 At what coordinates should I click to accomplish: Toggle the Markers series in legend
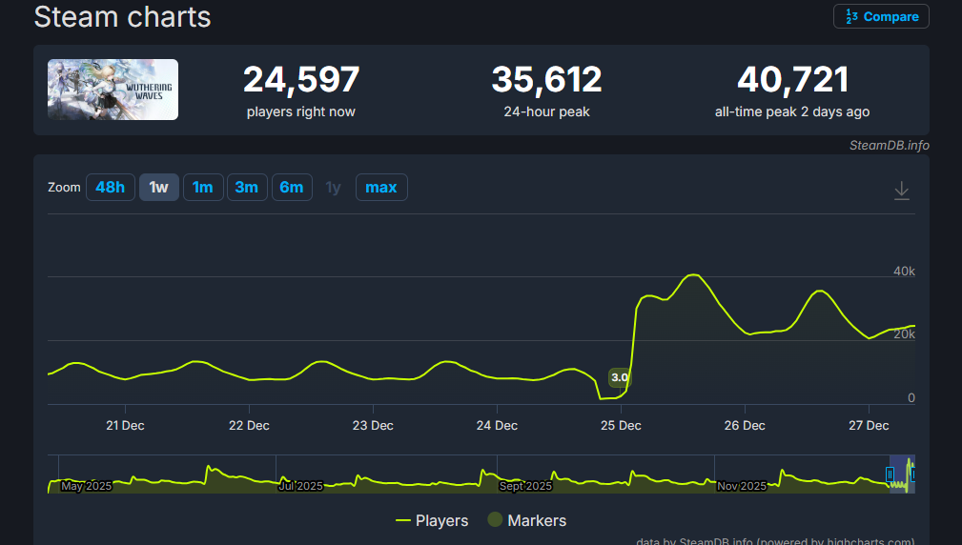(526, 520)
